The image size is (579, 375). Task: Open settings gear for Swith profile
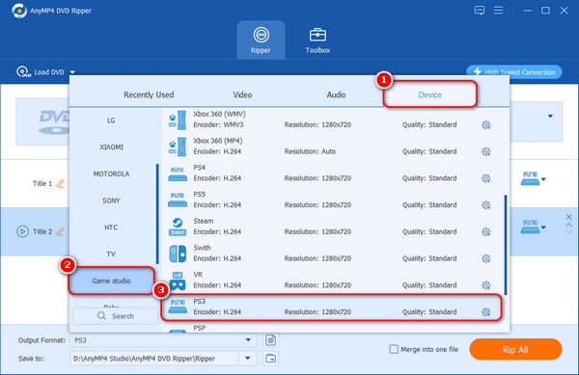pyautogui.click(x=486, y=258)
